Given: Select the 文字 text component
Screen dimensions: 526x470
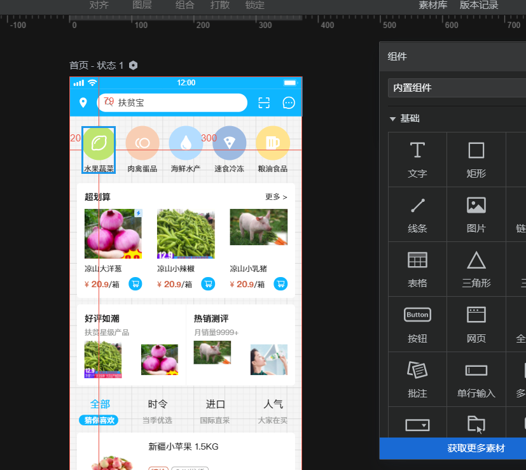Looking at the screenshot, I should [417, 160].
